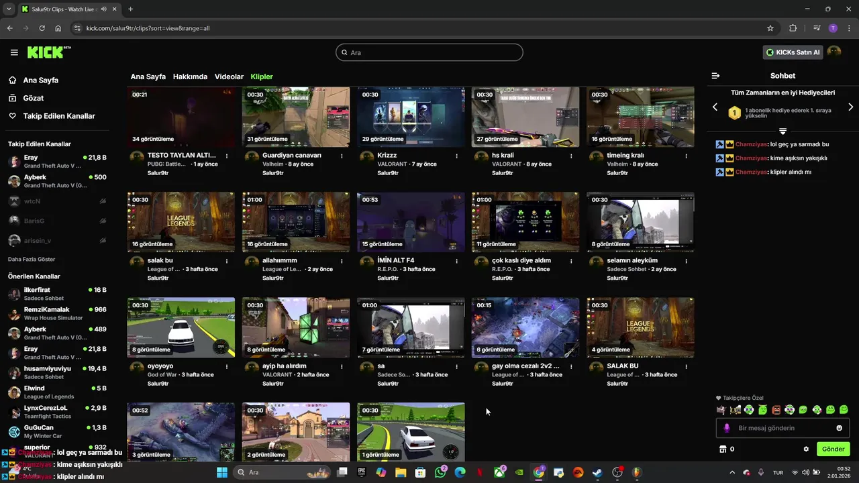This screenshot has width=859, height=483.
Task: Bookmark this page with the star icon
Action: [770, 28]
